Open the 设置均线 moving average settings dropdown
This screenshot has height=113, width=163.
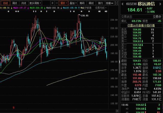click(101, 8)
